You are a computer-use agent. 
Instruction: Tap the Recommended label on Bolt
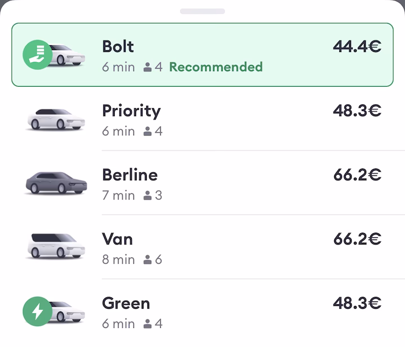[x=215, y=67]
